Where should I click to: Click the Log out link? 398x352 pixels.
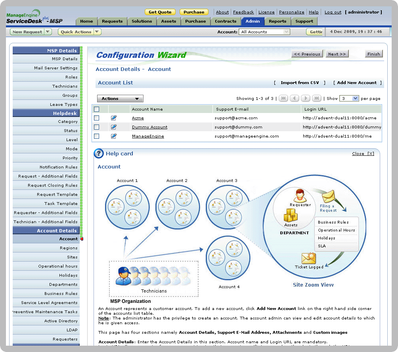333,12
